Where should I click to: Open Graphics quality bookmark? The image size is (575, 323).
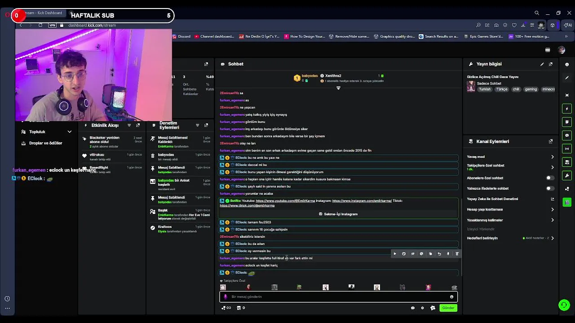click(x=394, y=36)
